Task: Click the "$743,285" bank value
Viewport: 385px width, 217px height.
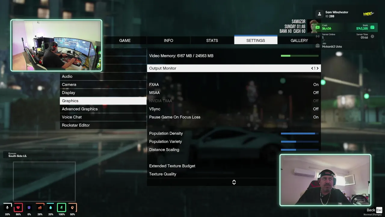Action: click(x=362, y=29)
